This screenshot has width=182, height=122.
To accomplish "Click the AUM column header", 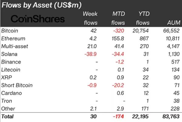I will (174, 23).
